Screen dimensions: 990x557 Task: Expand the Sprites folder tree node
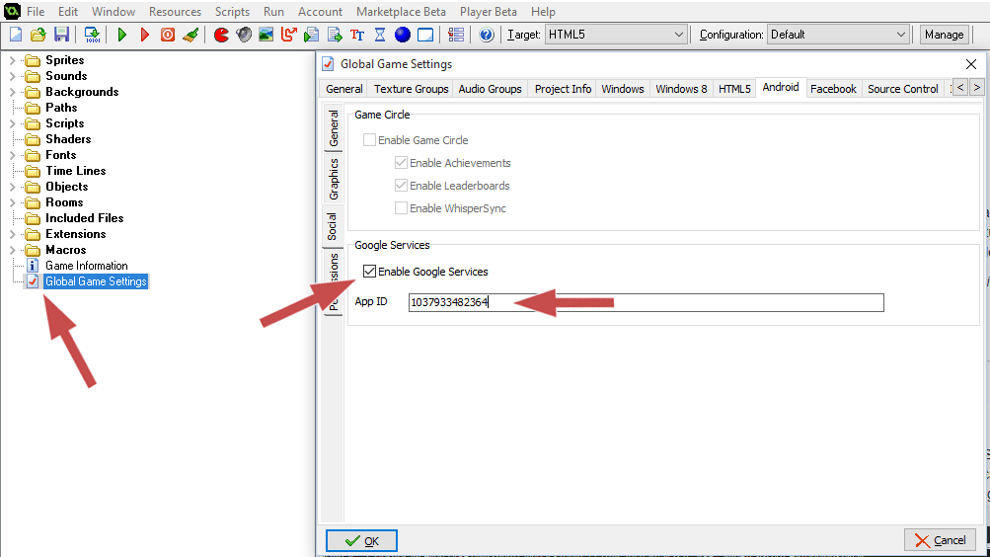[12, 60]
